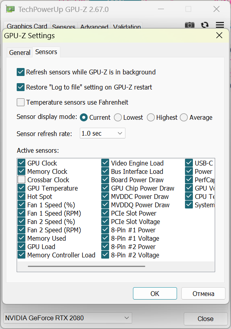Select the Current display mode radio button

84,117
